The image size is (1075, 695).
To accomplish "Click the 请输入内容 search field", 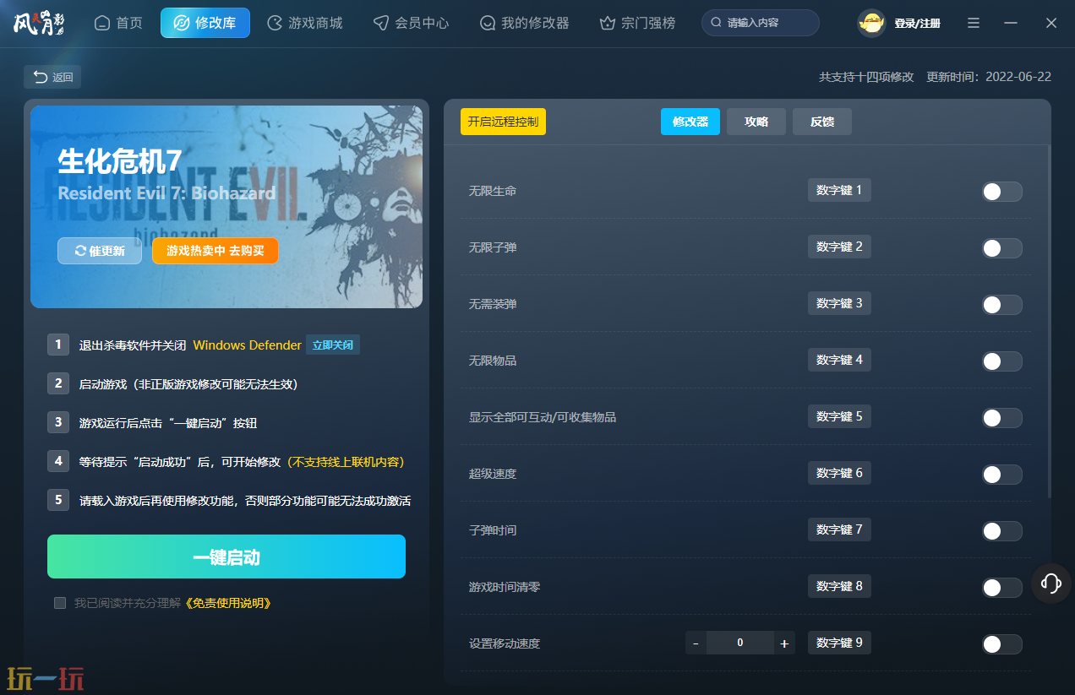I will coord(761,23).
